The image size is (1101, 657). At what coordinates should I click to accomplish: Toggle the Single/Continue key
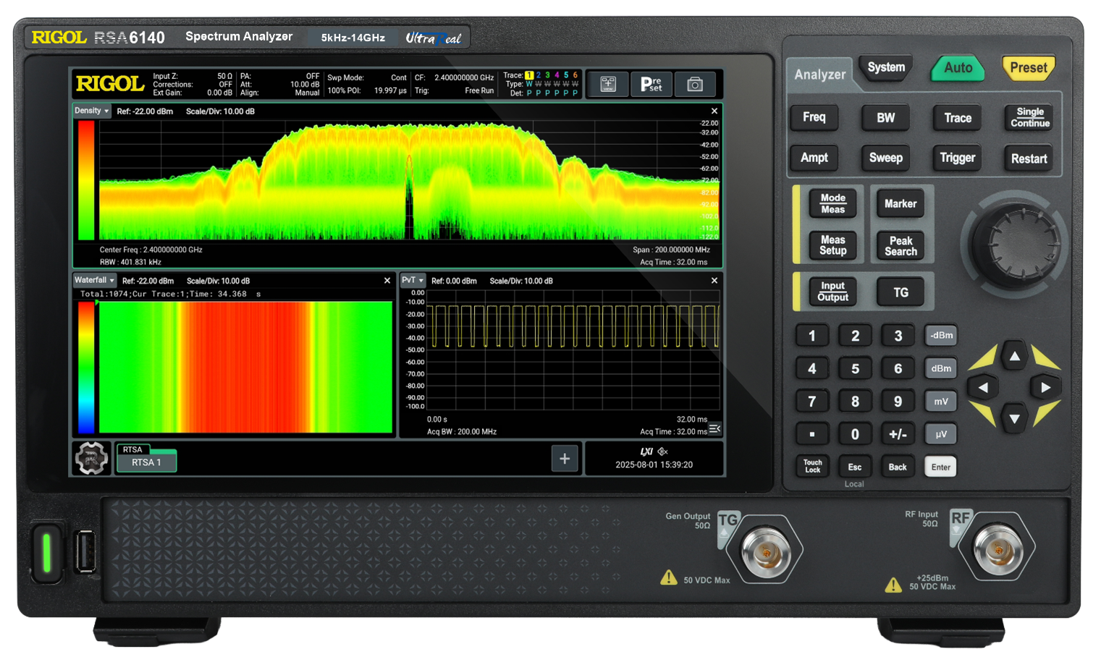tap(1029, 117)
